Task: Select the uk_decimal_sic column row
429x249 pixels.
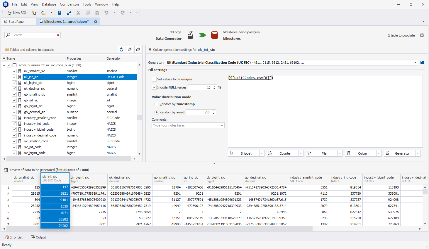Action: point(80,89)
